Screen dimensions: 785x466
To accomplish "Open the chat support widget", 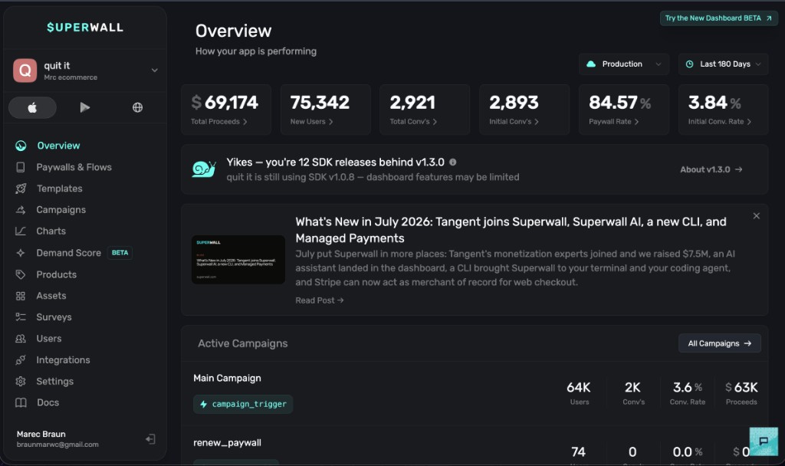I will [x=764, y=441].
